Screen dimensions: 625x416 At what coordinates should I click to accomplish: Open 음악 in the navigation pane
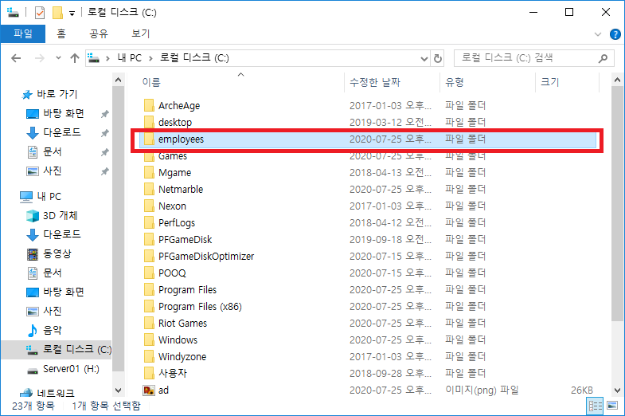point(53,330)
